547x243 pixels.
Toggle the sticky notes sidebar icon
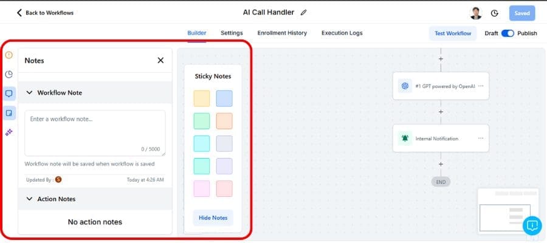9,113
